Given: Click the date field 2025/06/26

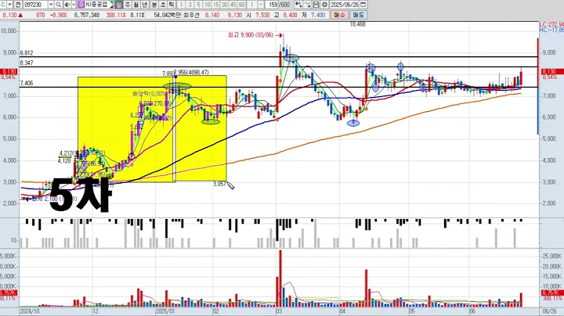Looking at the screenshot, I should [x=345, y=5].
